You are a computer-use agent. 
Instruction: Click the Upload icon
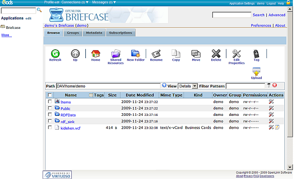point(256,72)
